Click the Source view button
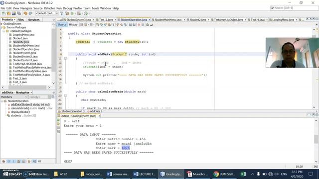This screenshot has width=319, height=179. [62, 24]
